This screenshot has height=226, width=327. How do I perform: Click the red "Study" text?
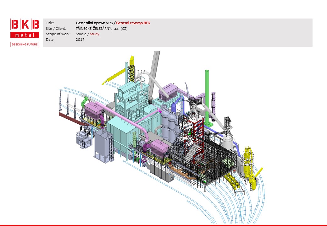95,34
